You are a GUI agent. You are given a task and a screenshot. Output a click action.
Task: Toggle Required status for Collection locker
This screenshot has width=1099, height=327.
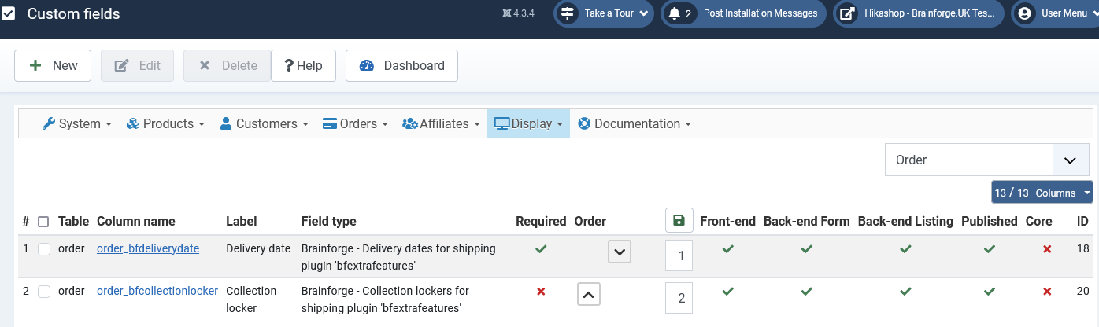(x=541, y=292)
